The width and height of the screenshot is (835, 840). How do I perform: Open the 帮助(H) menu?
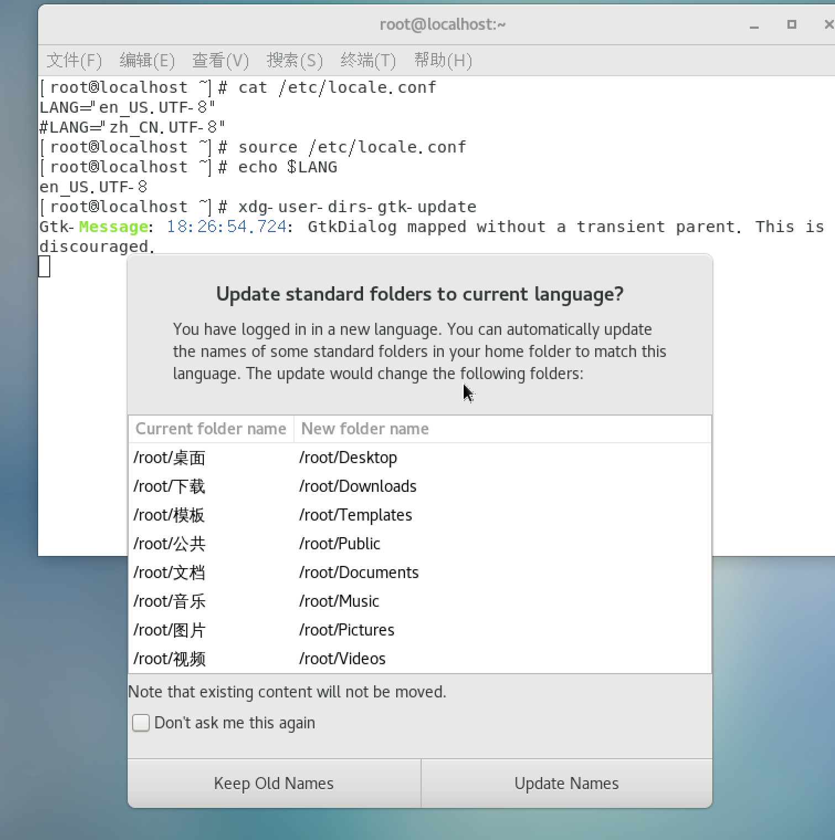[x=443, y=60]
